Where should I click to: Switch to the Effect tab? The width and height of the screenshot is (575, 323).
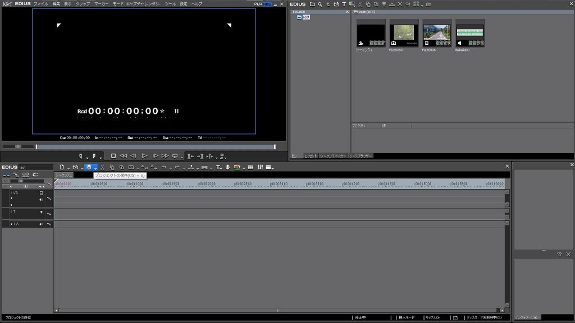point(310,156)
